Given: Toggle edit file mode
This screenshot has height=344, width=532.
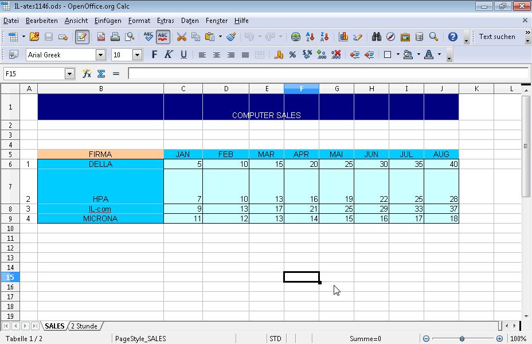Looking at the screenshot, I should [82, 37].
